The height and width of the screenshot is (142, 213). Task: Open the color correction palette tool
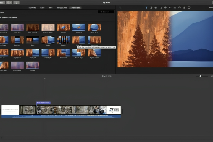[156, 7]
